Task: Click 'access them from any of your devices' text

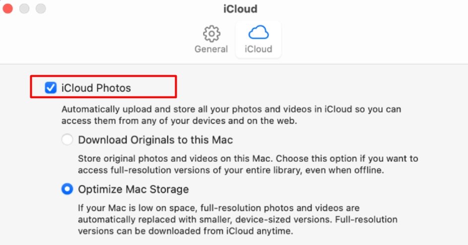Action: [179, 121]
